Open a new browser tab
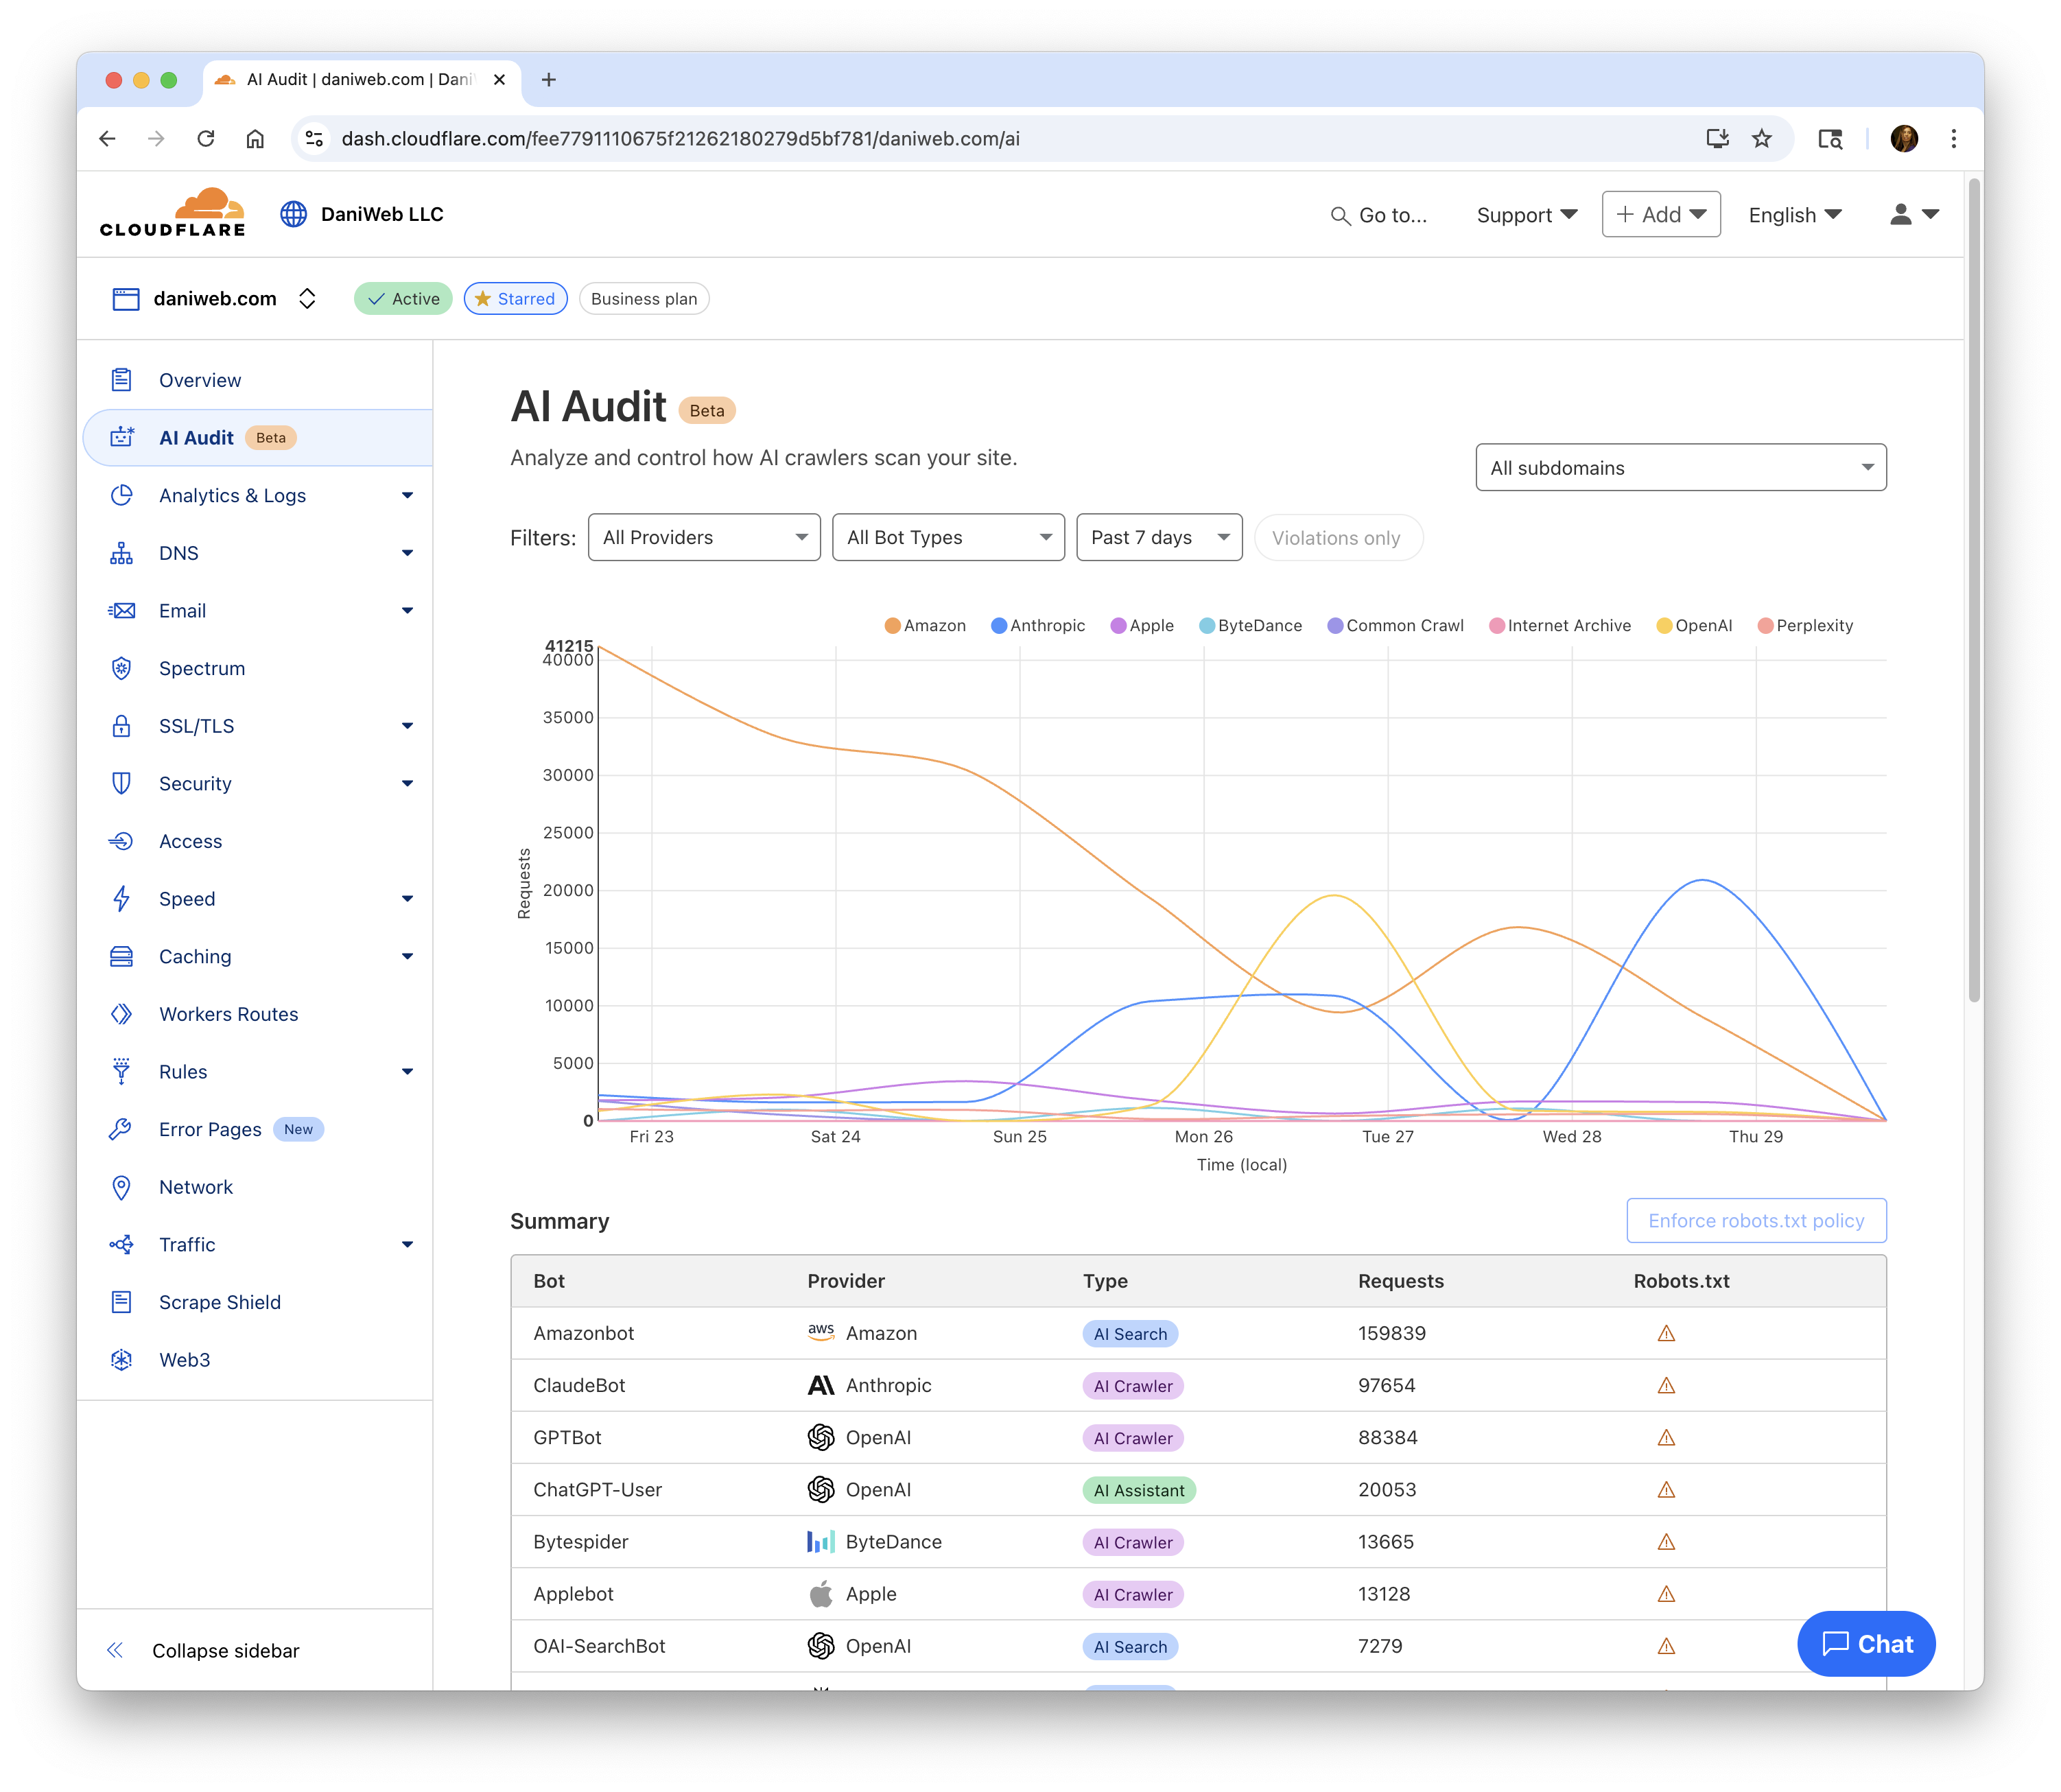The image size is (2061, 1792). 548,80
